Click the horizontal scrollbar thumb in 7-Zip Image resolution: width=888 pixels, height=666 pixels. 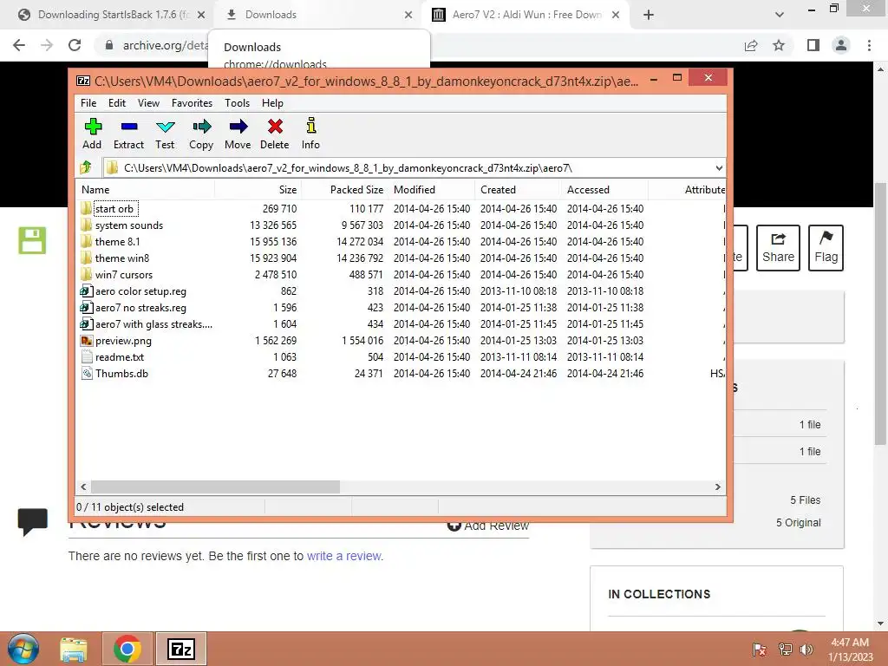coord(215,487)
